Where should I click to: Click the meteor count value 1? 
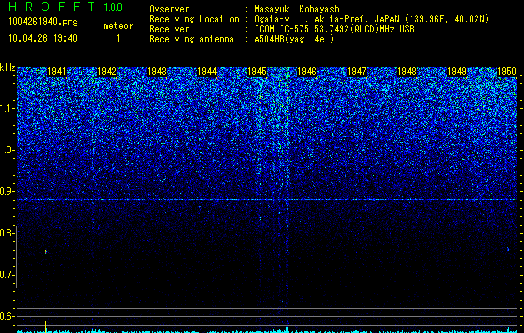(118, 38)
